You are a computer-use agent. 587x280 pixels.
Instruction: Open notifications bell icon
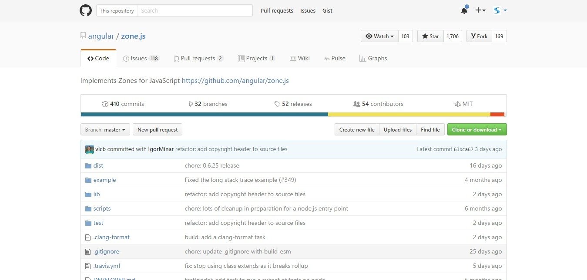[464, 10]
